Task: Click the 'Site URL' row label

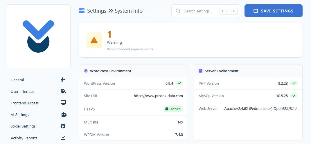Action: pyautogui.click(x=91, y=96)
